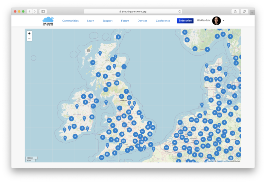Reload the page from the address bar
The width and height of the screenshot is (266, 183).
[x=180, y=11]
